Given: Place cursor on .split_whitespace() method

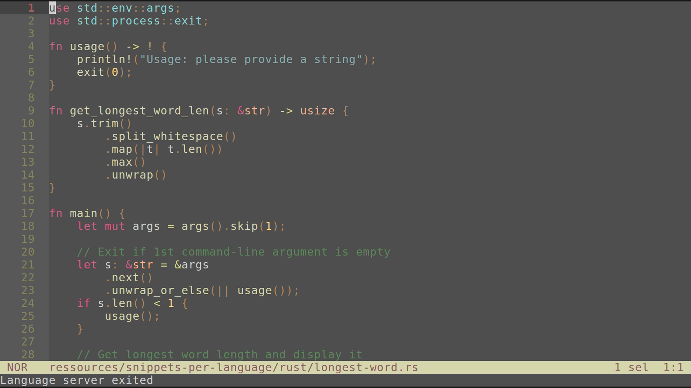Looking at the screenshot, I should (x=171, y=137).
